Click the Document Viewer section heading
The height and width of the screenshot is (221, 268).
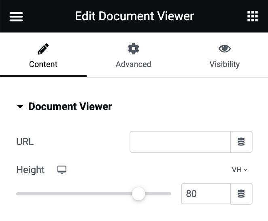coord(70,107)
